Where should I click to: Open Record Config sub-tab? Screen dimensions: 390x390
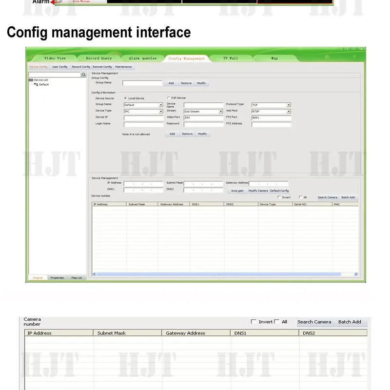click(81, 67)
